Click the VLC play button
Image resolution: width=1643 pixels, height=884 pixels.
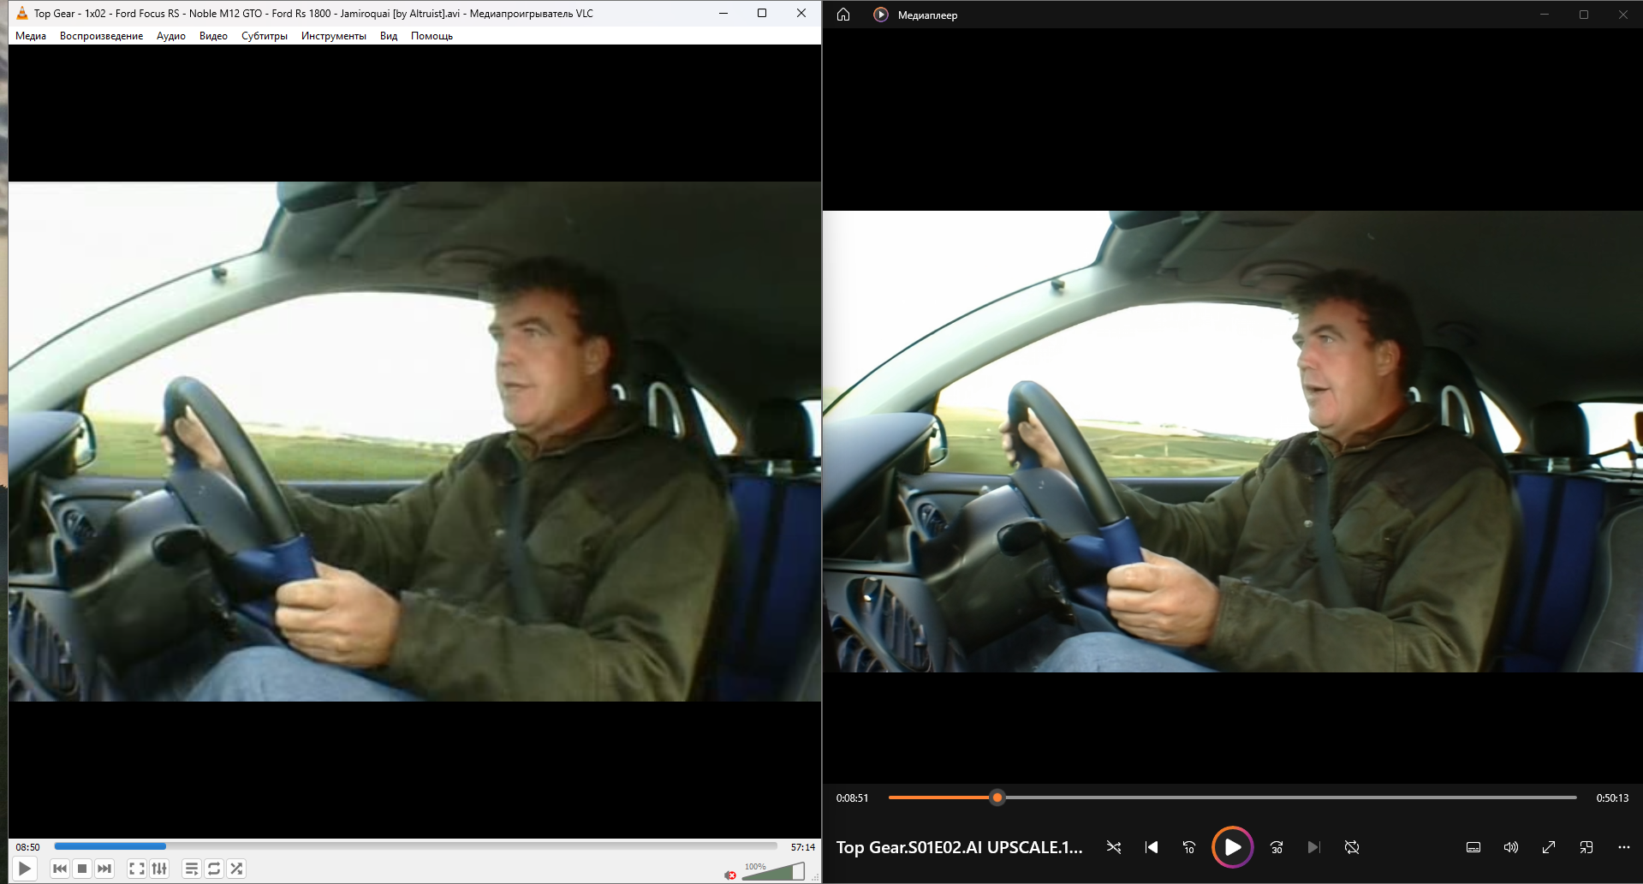pyautogui.click(x=25, y=869)
